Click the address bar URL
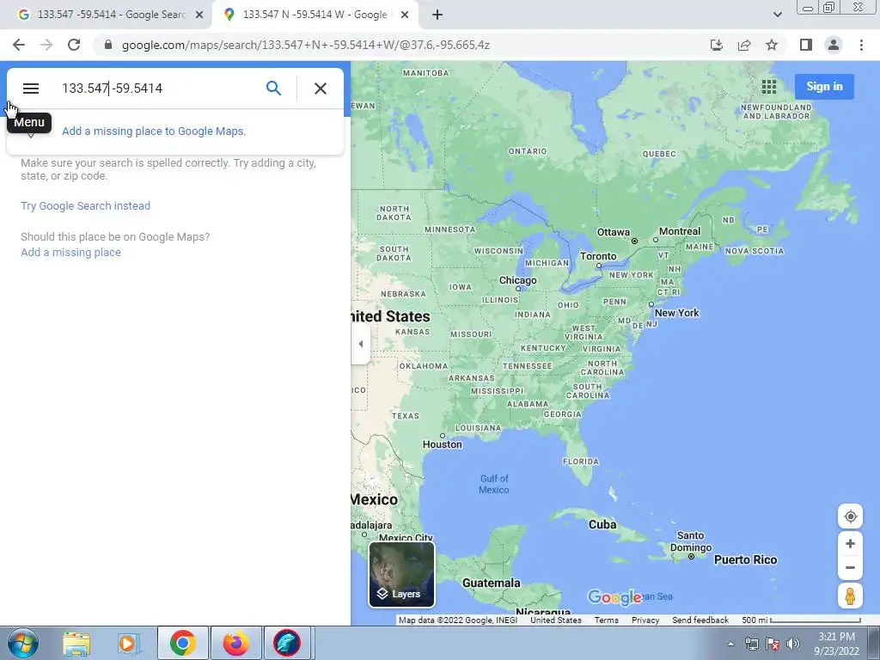The width and height of the screenshot is (880, 660). 306,45
